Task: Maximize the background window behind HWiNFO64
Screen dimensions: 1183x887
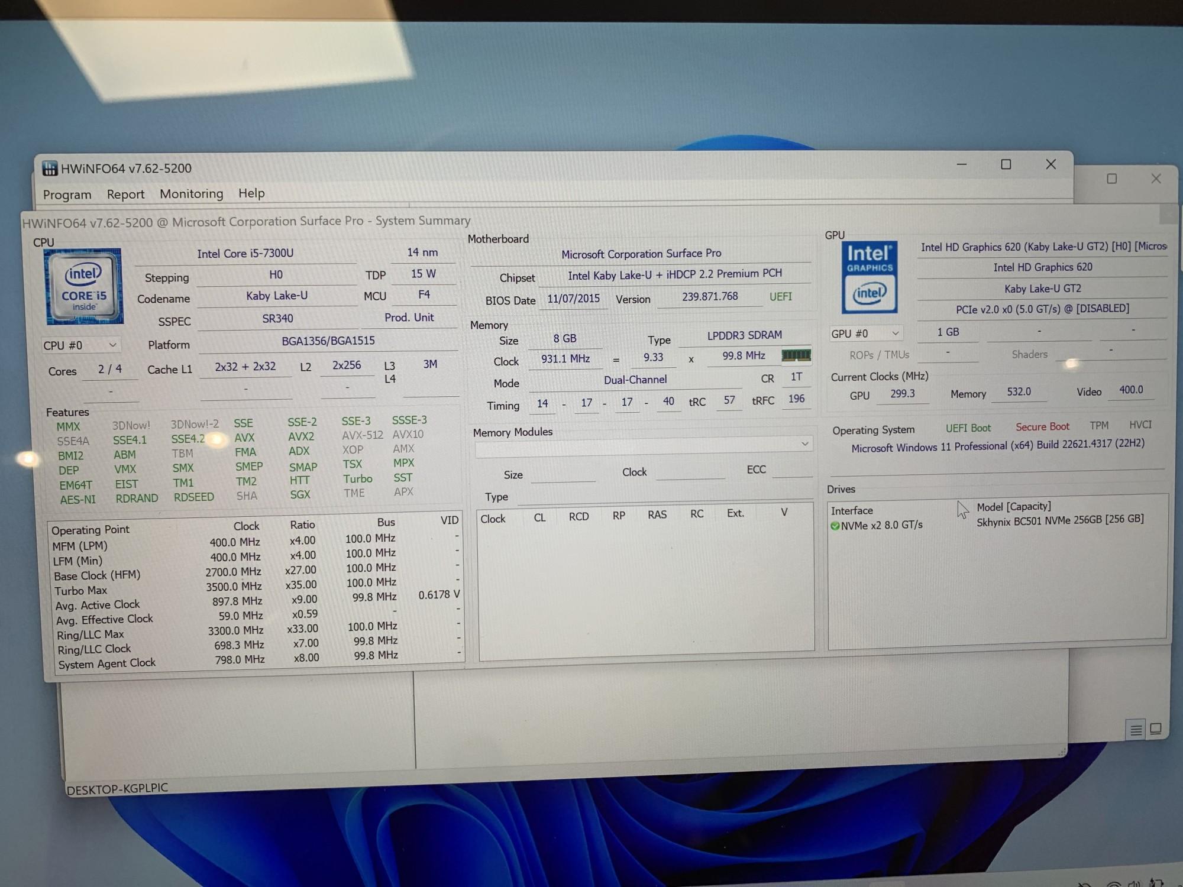Action: pyautogui.click(x=1112, y=179)
